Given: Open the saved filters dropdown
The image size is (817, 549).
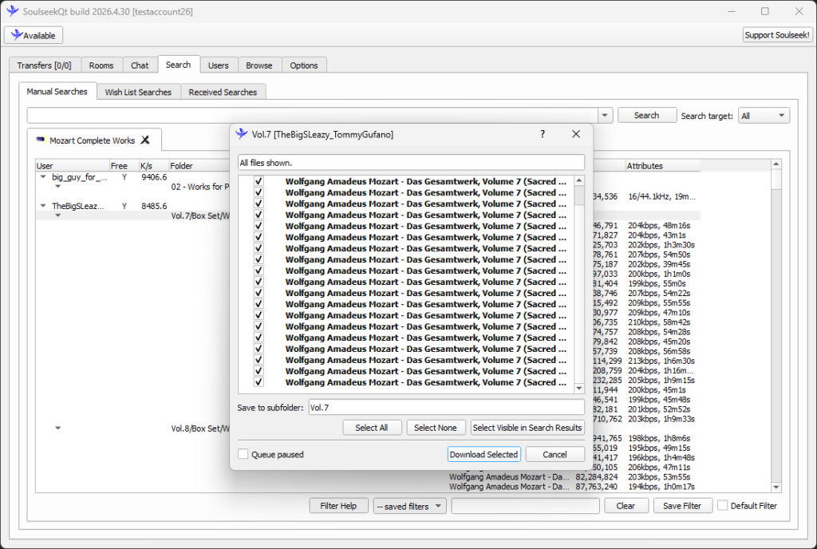Looking at the screenshot, I should coord(409,506).
